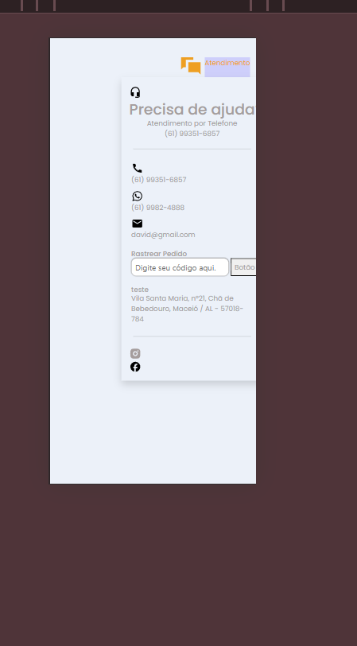Viewport: 357px width, 646px height.
Task: Focus the Digite seu código aqui field
Action: click(180, 267)
